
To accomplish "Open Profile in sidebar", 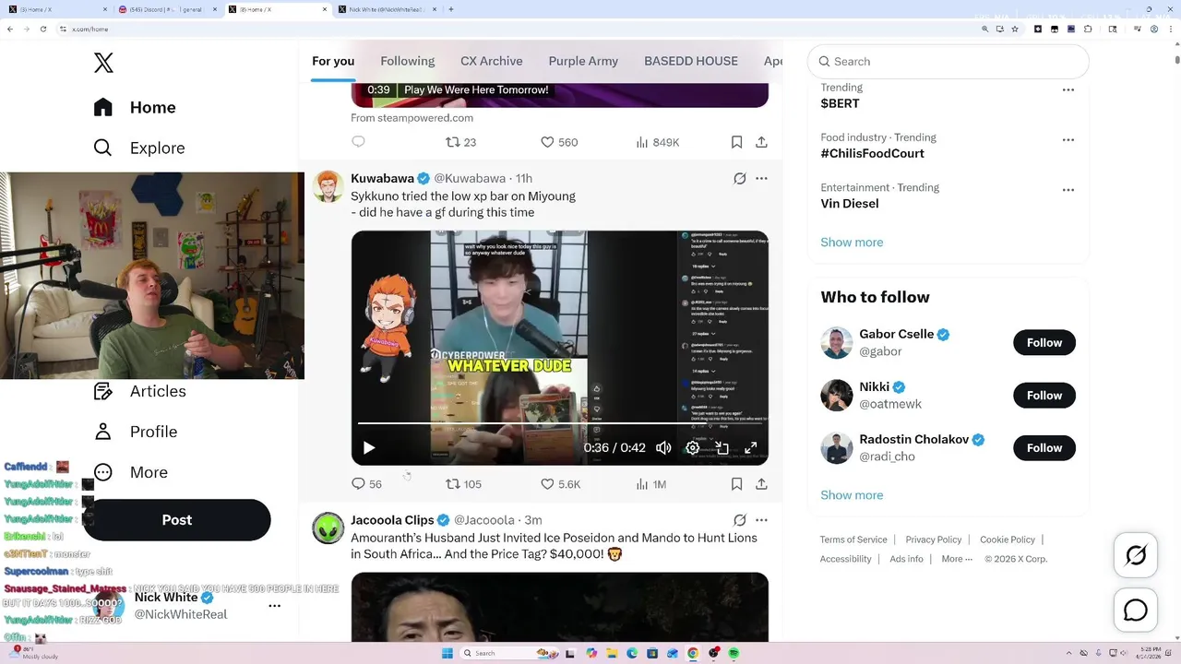I will click(x=136, y=432).
